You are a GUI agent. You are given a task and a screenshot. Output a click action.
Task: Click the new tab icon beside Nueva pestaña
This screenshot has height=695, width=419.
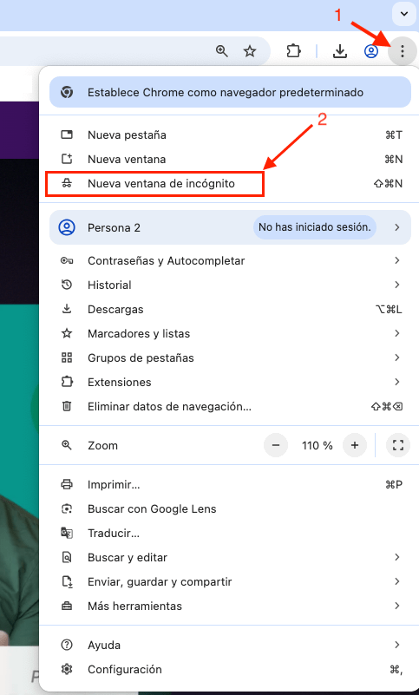coord(67,134)
